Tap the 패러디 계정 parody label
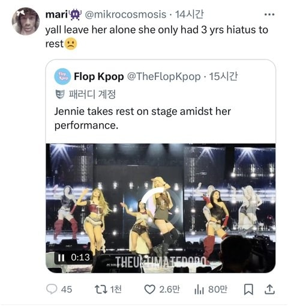The height and width of the screenshot is (306, 288). pyautogui.click(x=92, y=94)
